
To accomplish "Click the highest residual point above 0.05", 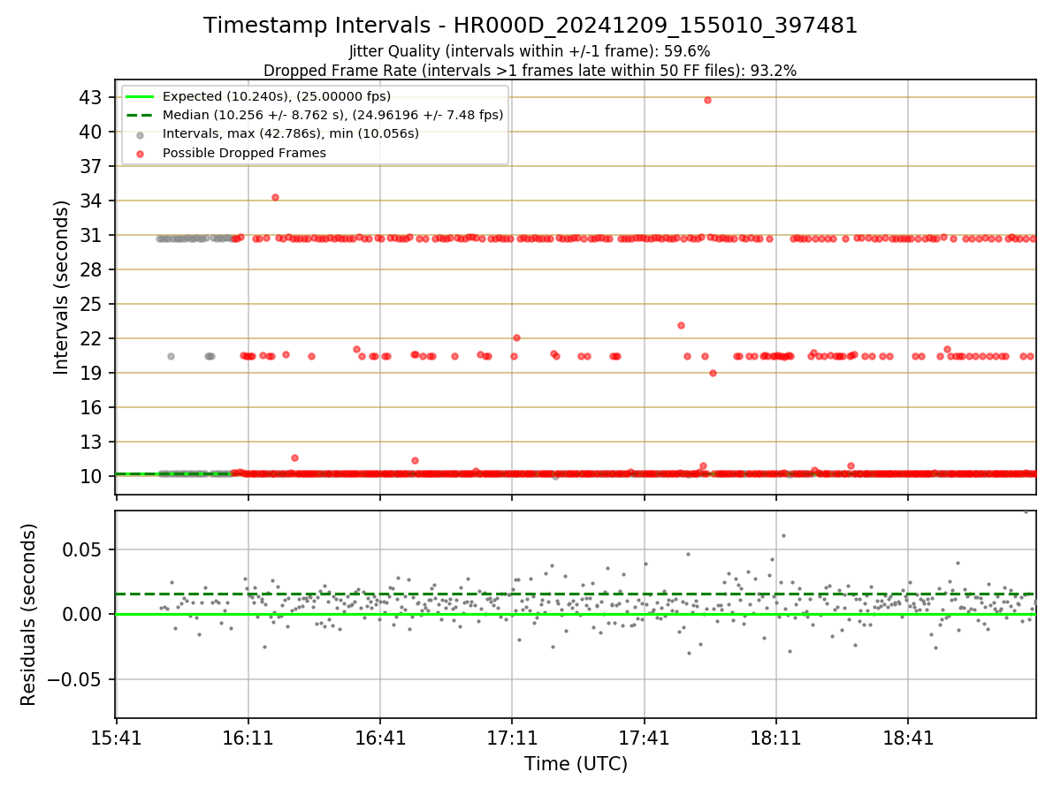I will (1026, 511).
